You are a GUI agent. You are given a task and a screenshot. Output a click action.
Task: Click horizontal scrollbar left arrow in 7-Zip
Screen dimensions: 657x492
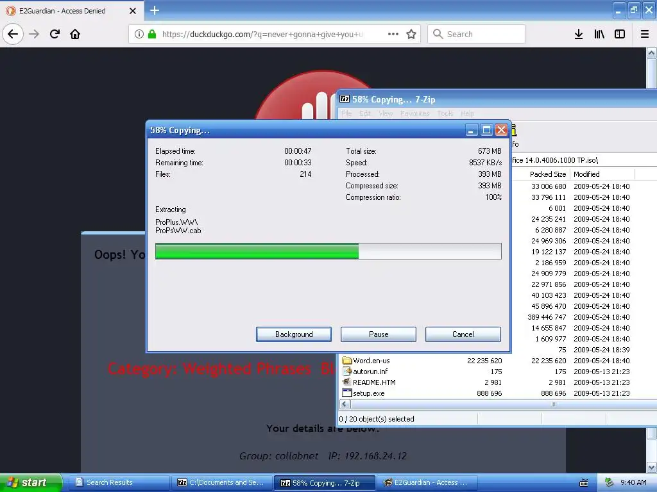coord(345,404)
